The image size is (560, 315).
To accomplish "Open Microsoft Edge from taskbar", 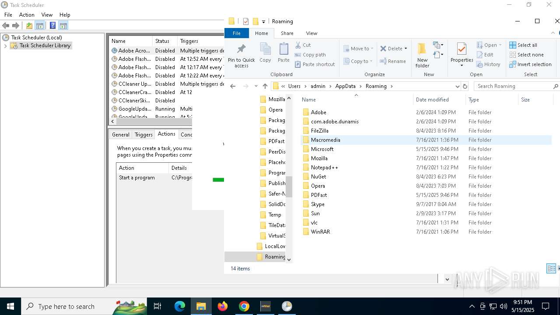I will (180, 306).
